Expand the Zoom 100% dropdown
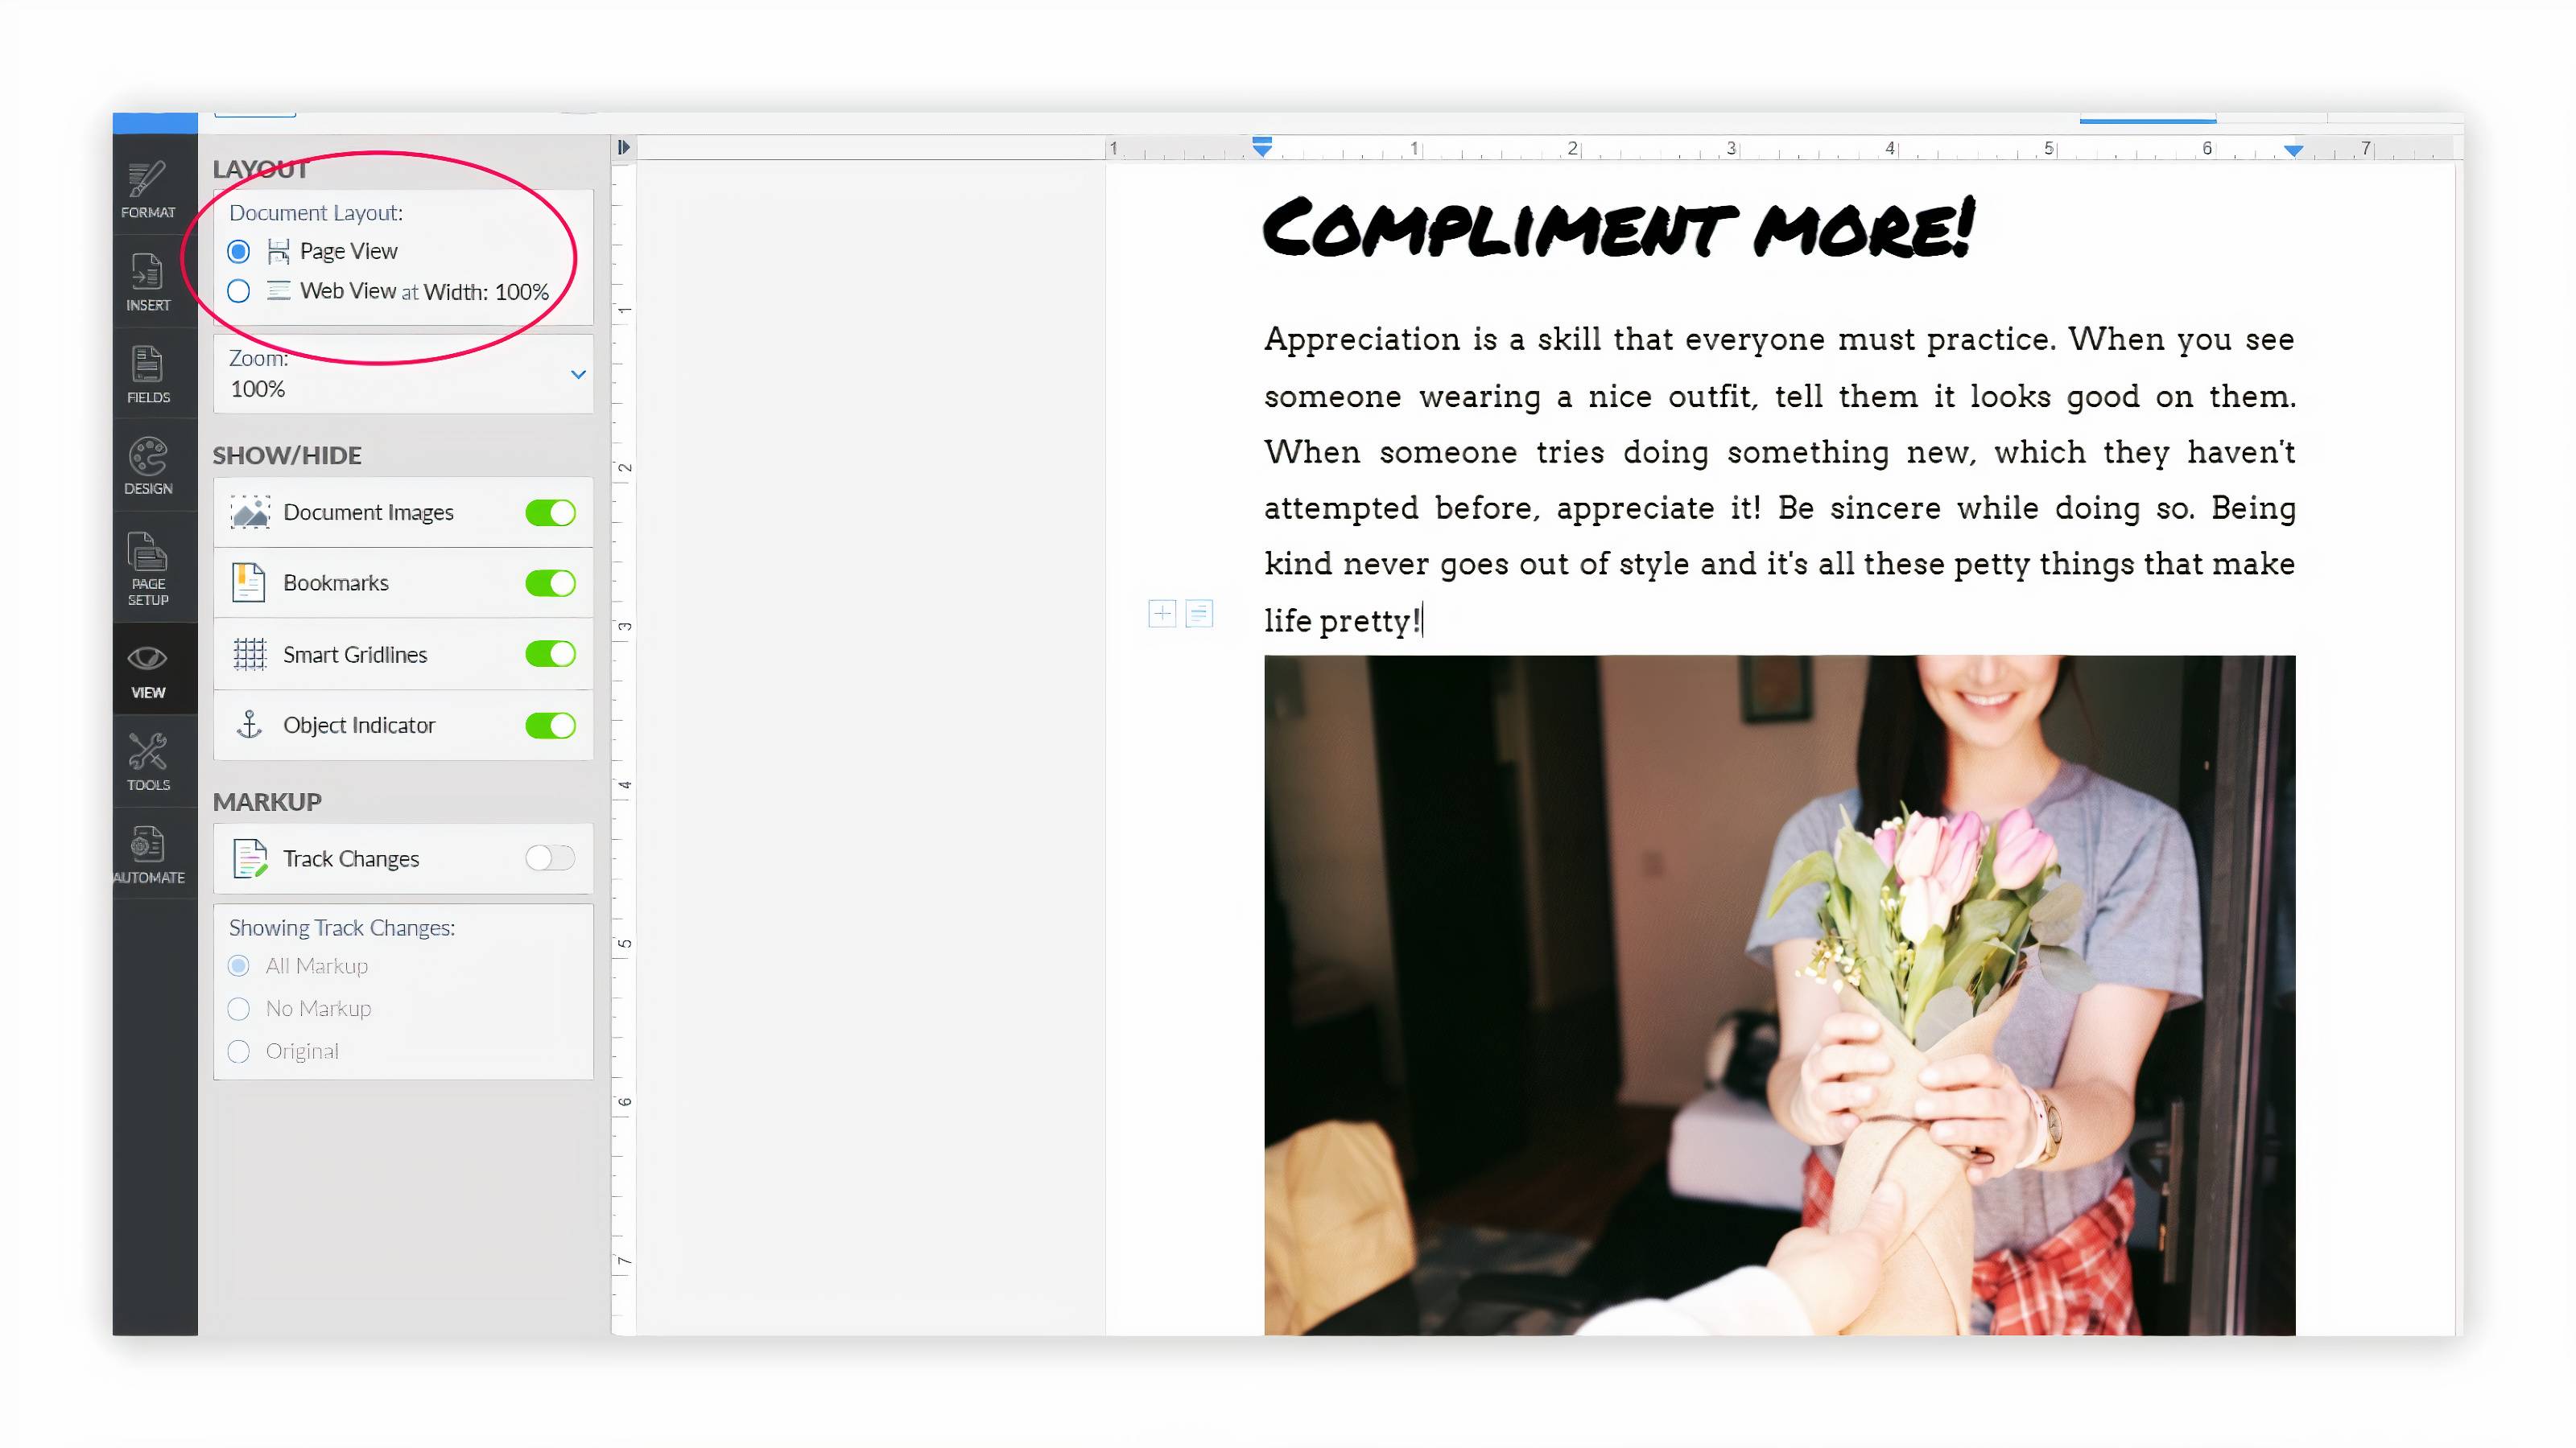The height and width of the screenshot is (1448, 2576). coord(577,375)
